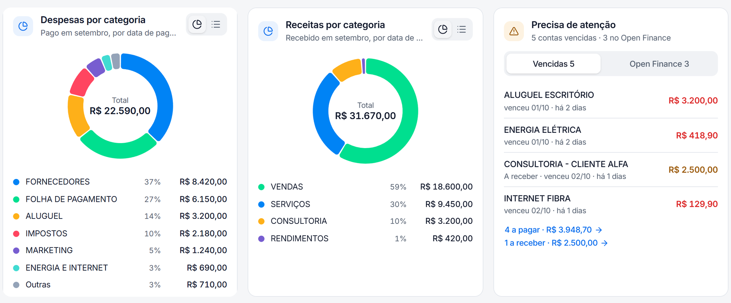Open the 1 a receber R$ 2.500,00 link
The image size is (731, 303).
tap(556, 243)
